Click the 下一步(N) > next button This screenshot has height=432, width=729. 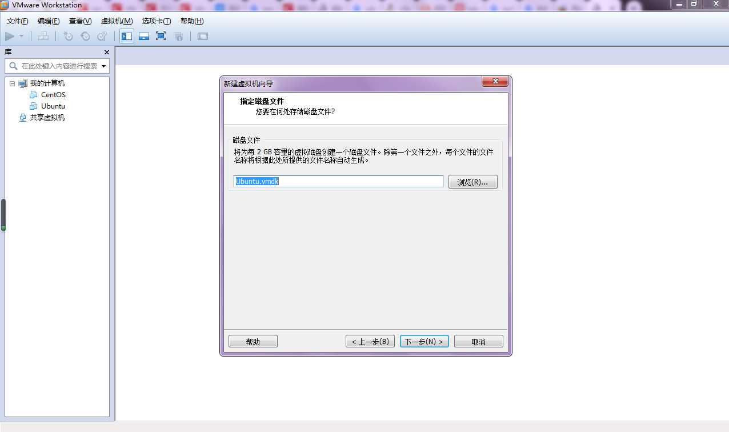click(424, 341)
